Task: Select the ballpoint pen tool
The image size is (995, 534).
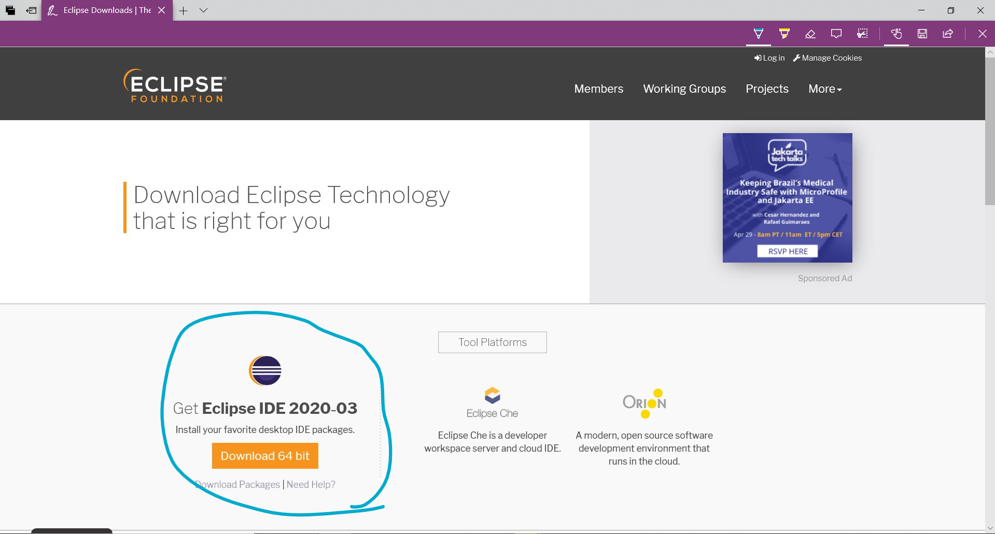Action: pyautogui.click(x=758, y=34)
